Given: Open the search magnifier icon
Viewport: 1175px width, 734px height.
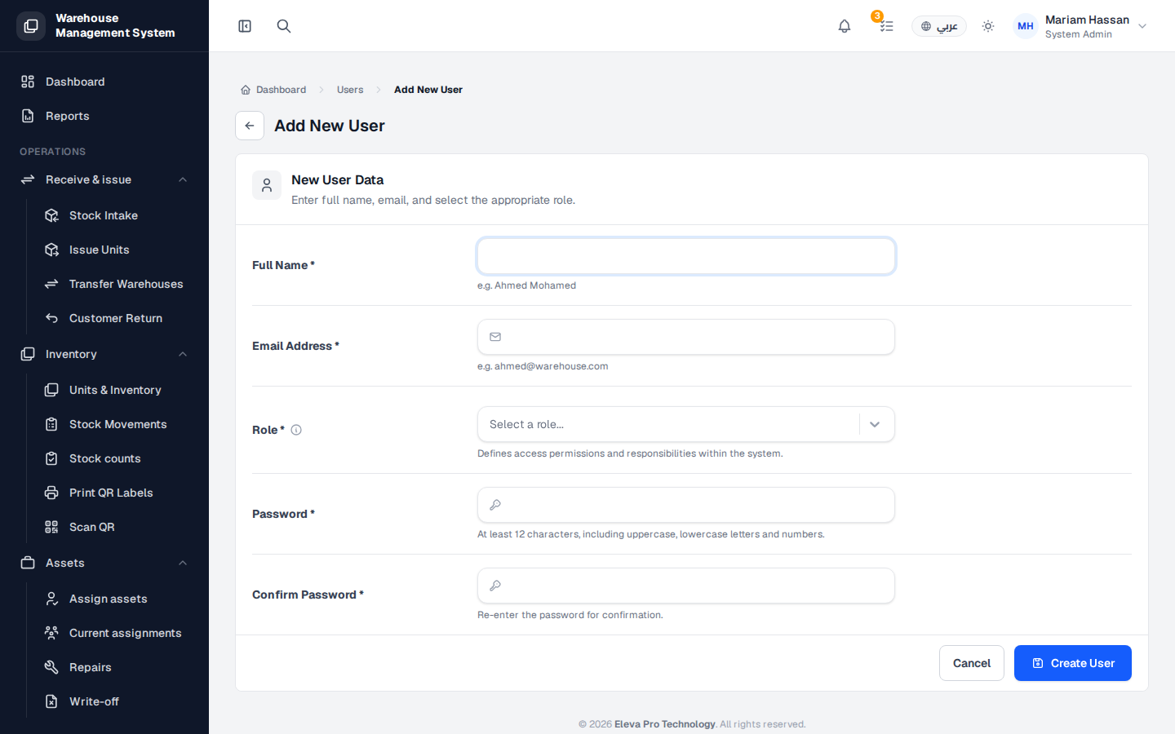Looking at the screenshot, I should [284, 26].
